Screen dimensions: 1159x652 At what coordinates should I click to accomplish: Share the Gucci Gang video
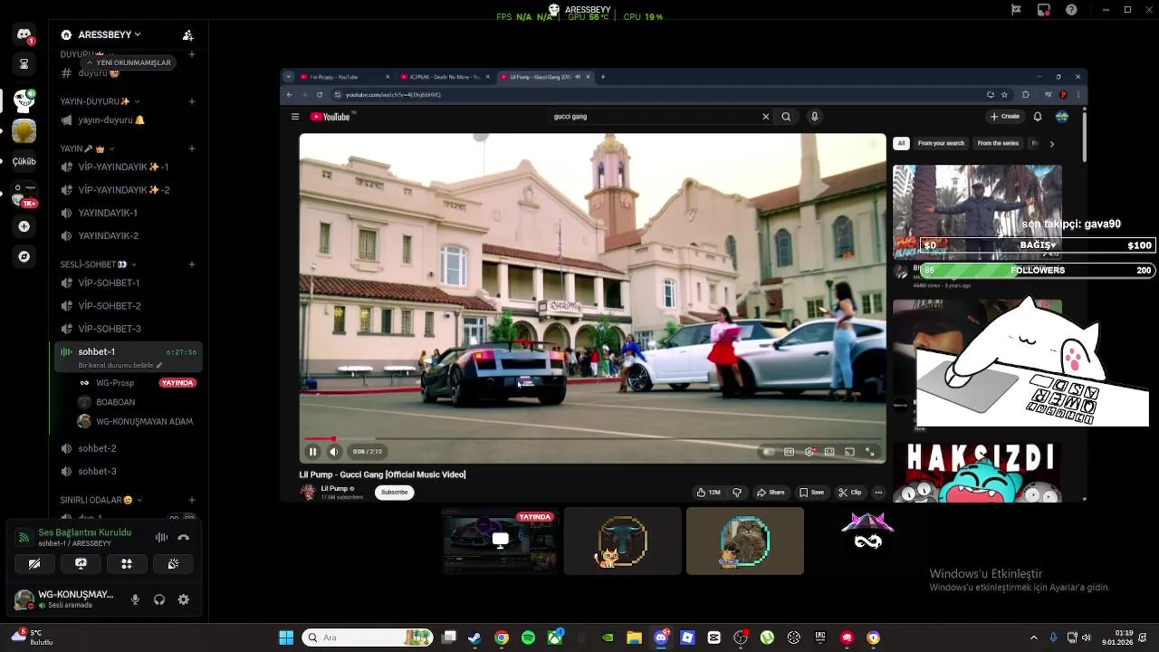coord(771,493)
